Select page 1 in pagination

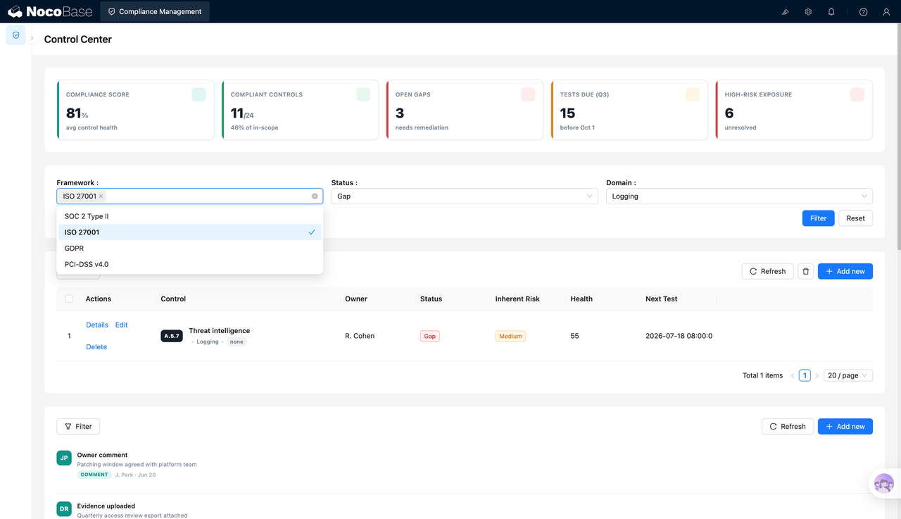[x=805, y=375]
